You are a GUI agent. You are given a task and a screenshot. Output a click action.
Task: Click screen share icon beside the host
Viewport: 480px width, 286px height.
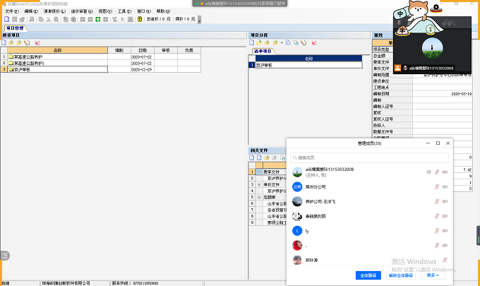(428, 172)
